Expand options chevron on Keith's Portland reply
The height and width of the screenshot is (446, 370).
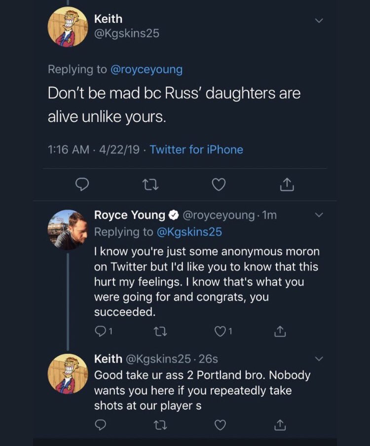[x=319, y=358]
